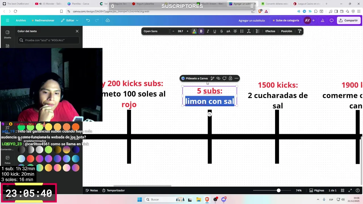Open the analytics bar chart icon
363x204 pixels.
[x=322, y=20]
